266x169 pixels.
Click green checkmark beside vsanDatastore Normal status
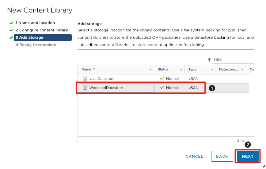tap(162, 78)
